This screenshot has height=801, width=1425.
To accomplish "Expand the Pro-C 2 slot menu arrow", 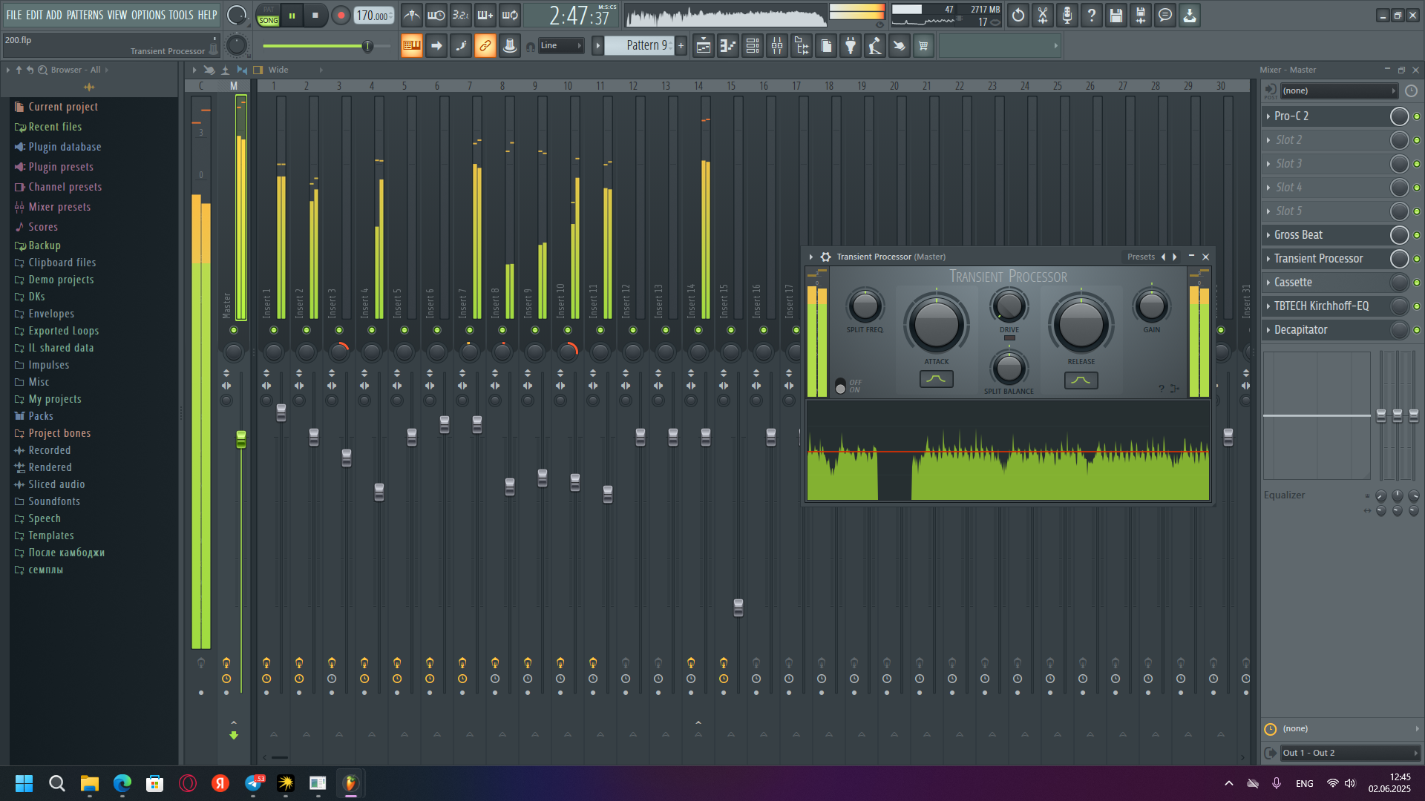I will point(1268,116).
